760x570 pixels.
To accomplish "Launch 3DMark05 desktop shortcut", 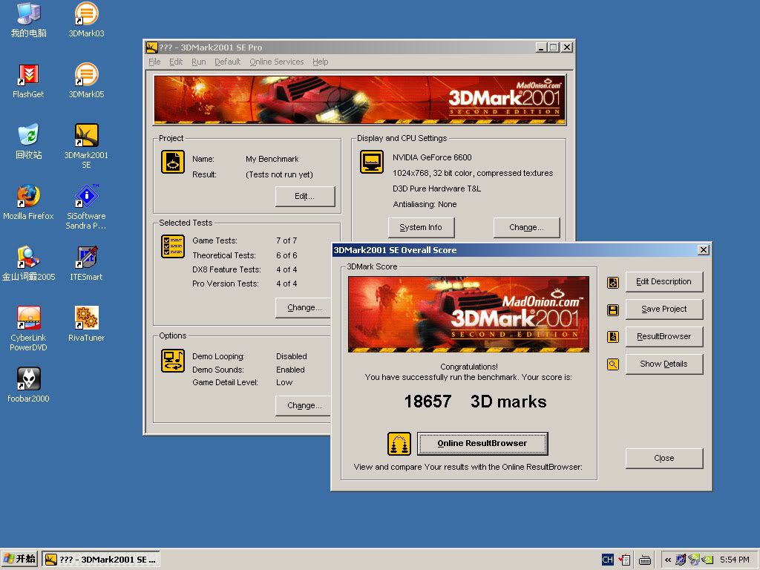I will 86,80.
